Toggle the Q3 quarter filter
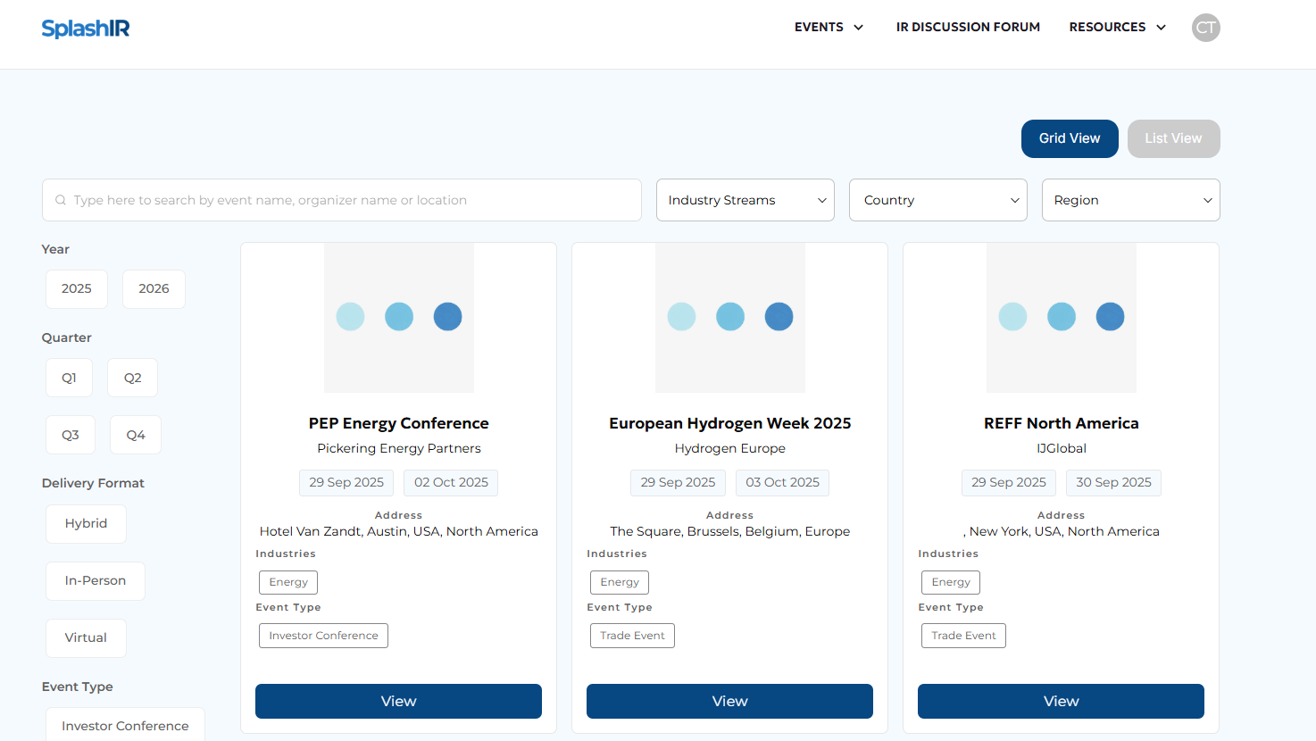 pyautogui.click(x=71, y=435)
